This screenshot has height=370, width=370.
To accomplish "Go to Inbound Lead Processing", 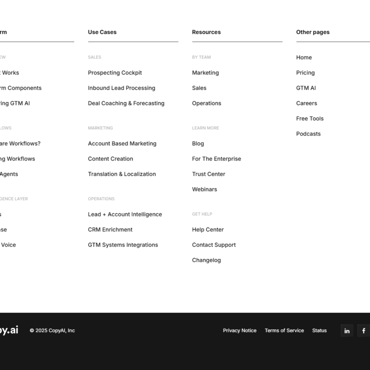I will pos(121,88).
